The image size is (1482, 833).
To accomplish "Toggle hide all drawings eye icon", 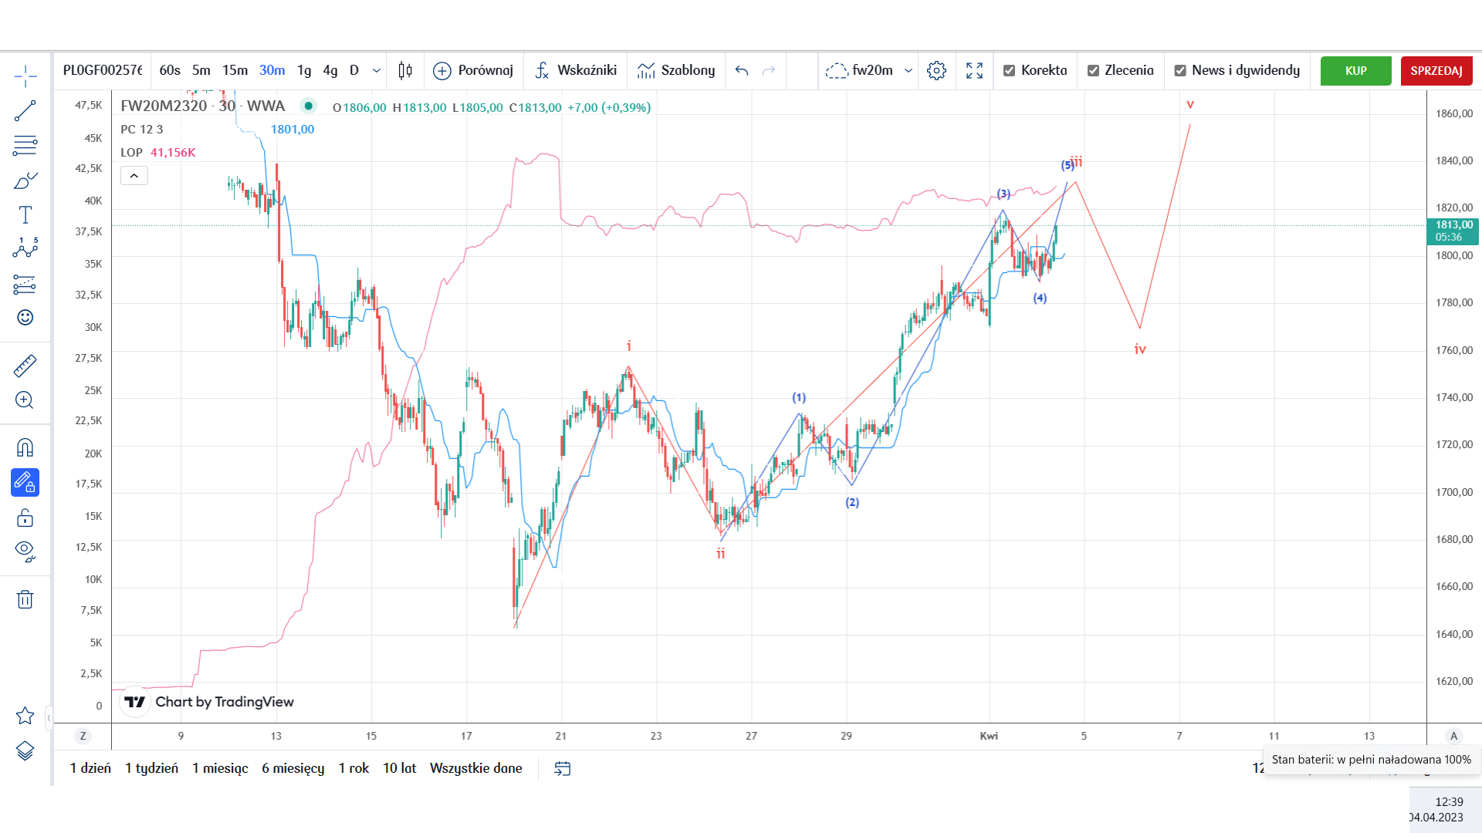I will tap(25, 551).
